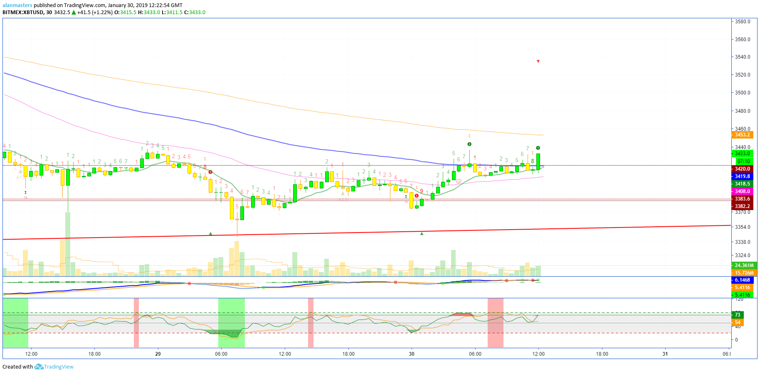Screen dimensions: 760x374
Task: Select the 3382.2 price level label
Action: coord(742,206)
